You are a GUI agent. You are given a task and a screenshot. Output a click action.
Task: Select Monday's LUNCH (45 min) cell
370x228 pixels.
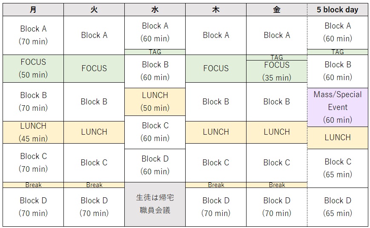33,132
